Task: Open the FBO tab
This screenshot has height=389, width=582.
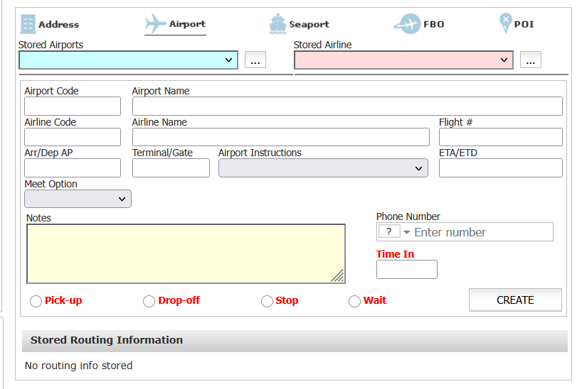Action: [419, 24]
